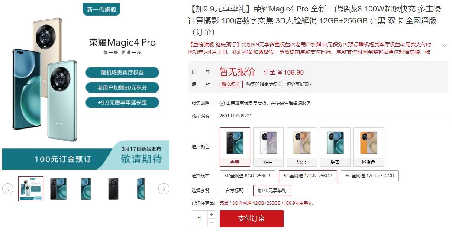Select 5G全网通 8GB+256GB version
The image size is (452, 234).
pyautogui.click(x=247, y=176)
